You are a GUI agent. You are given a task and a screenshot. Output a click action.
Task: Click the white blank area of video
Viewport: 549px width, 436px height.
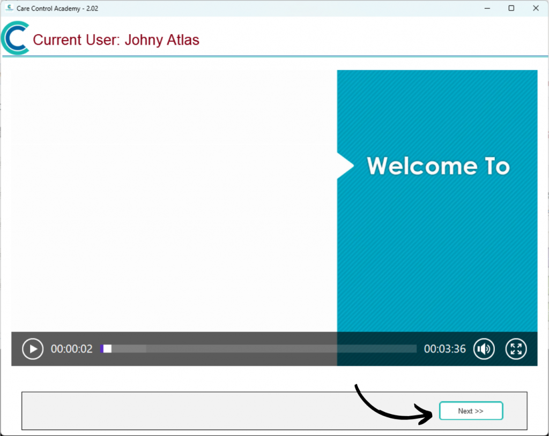tap(172, 198)
